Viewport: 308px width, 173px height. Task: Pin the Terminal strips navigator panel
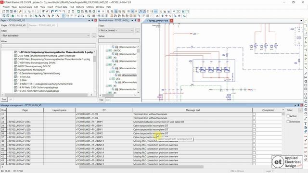pyautogui.click(x=136, y=20)
